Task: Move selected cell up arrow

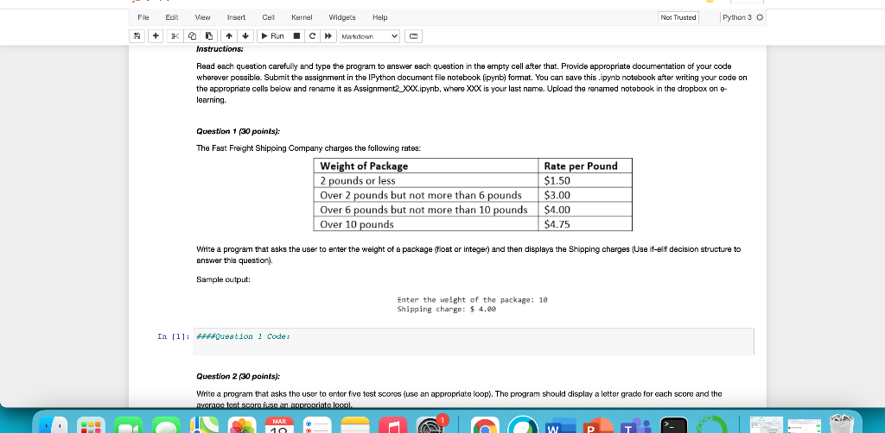Action: 229,36
